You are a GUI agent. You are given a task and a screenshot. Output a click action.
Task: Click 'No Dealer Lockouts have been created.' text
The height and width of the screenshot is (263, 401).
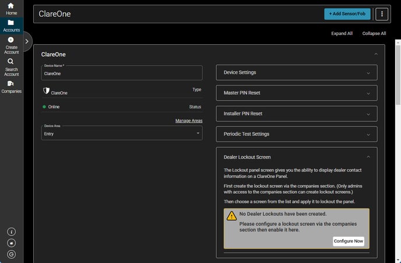point(283,214)
